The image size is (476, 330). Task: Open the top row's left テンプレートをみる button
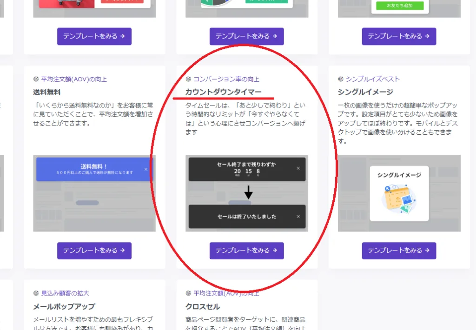94,36
